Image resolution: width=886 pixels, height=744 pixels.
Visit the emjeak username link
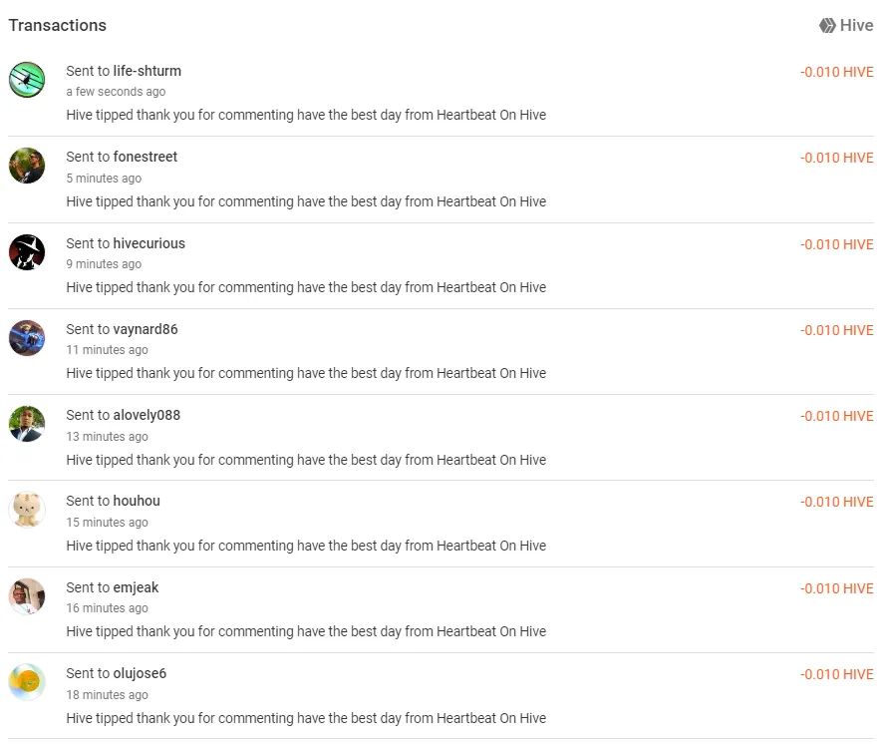point(137,587)
